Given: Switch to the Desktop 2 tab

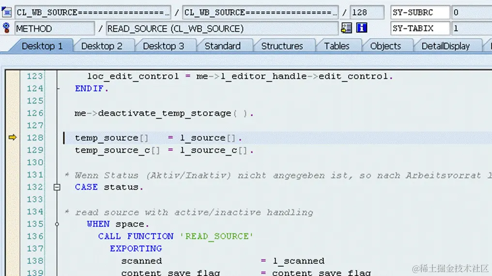Looking at the screenshot, I should coord(102,46).
